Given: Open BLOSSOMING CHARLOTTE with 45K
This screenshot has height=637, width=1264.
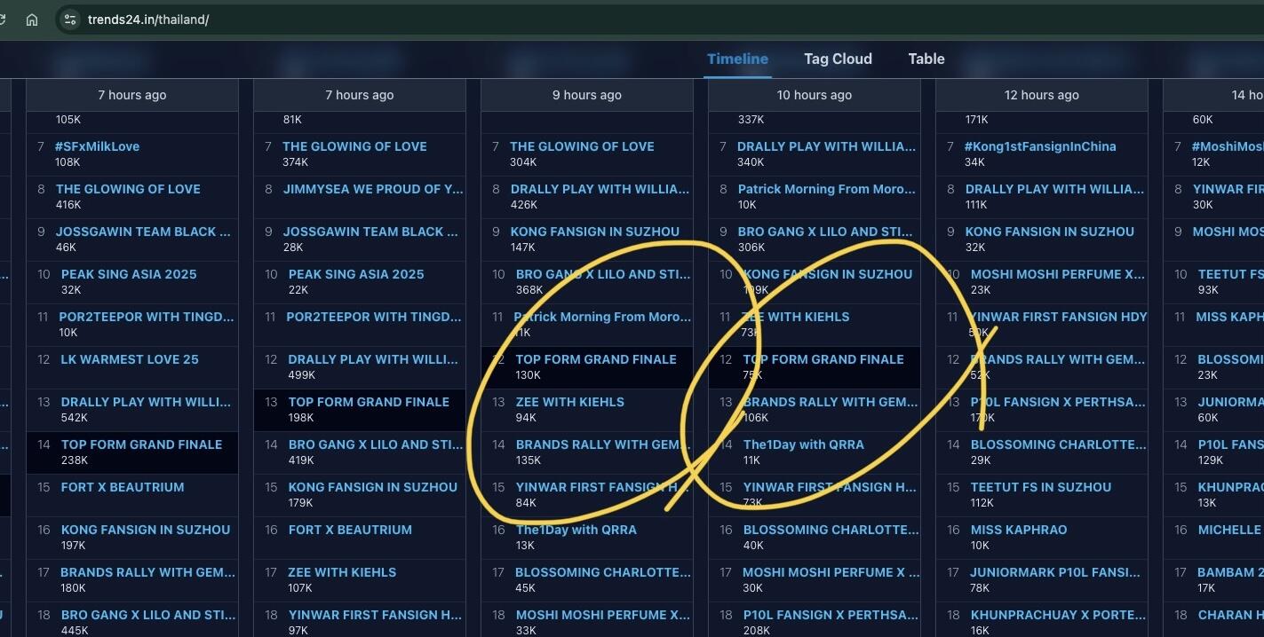Looking at the screenshot, I should (603, 572).
